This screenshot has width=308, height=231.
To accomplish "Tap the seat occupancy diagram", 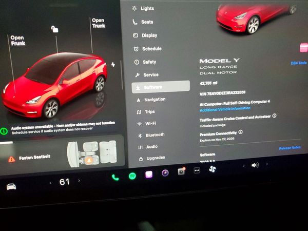I will pos(92,153).
